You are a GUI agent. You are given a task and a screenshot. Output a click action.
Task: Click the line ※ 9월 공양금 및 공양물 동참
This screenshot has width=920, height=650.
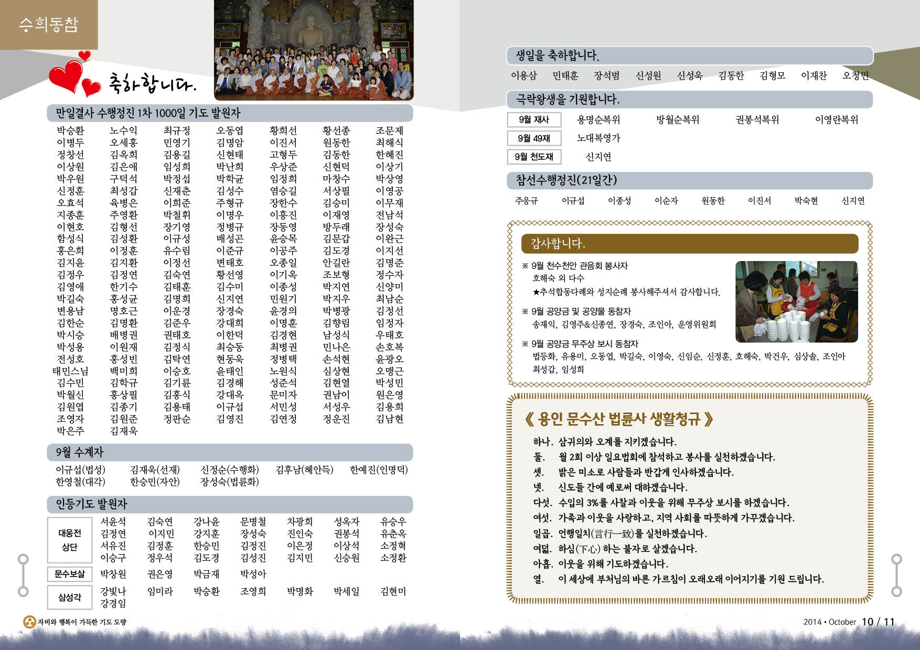point(576,312)
